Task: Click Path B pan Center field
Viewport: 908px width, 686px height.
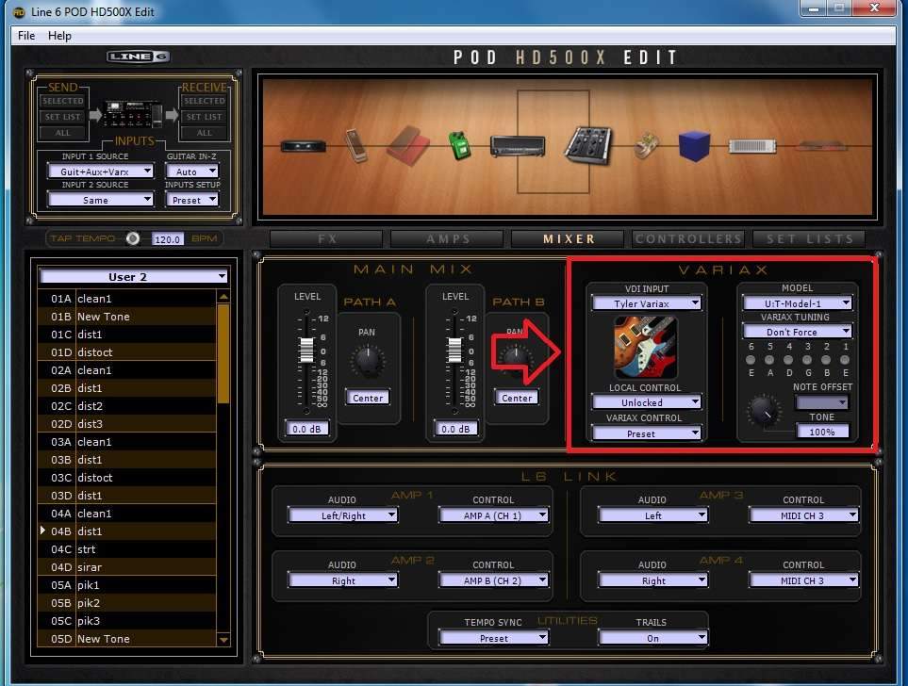Action: pyautogui.click(x=517, y=398)
